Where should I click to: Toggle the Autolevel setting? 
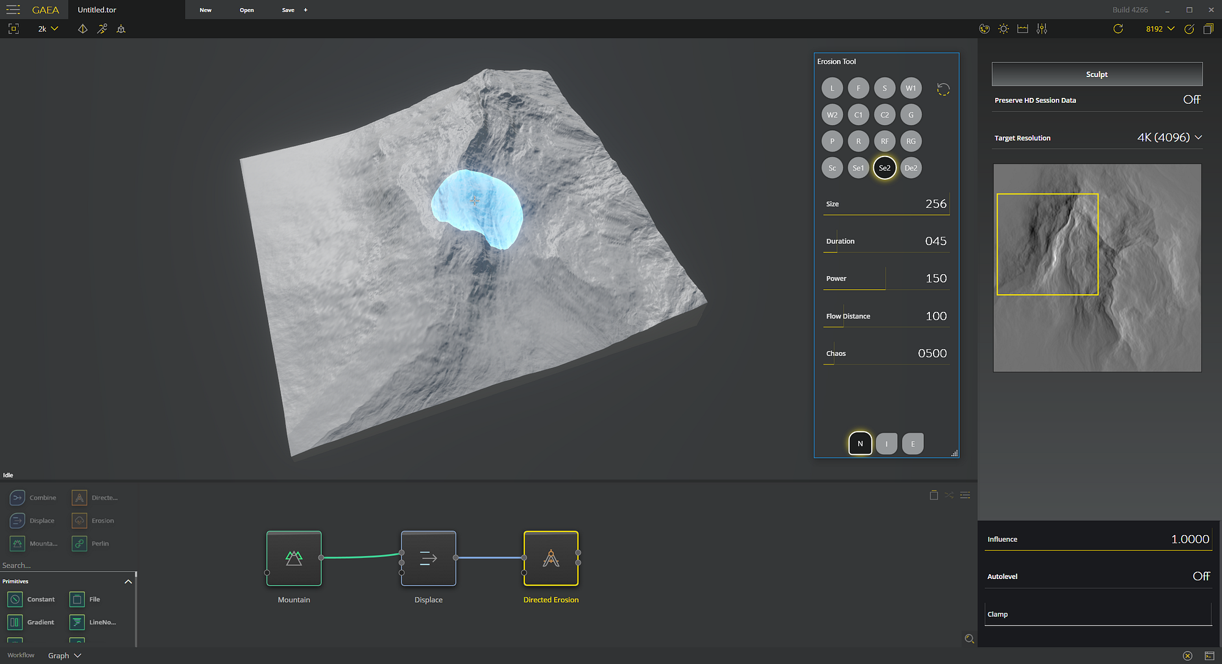click(x=1201, y=576)
